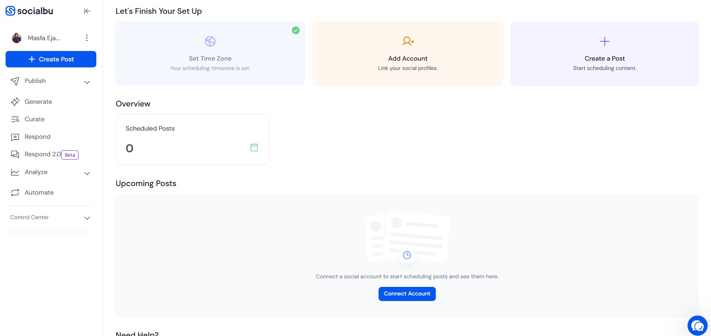This screenshot has height=336, width=711.
Task: Expand the Control Center section
Action: pyautogui.click(x=87, y=218)
